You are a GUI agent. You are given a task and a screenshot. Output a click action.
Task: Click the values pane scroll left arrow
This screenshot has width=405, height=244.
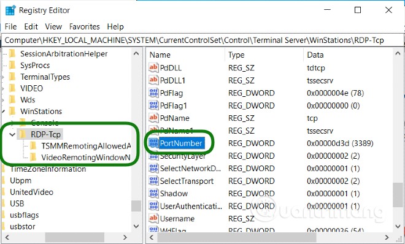click(x=152, y=237)
